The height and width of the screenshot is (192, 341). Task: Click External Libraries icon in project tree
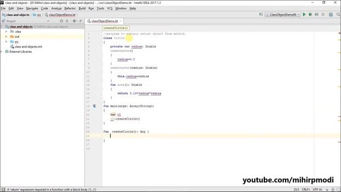click(7, 52)
